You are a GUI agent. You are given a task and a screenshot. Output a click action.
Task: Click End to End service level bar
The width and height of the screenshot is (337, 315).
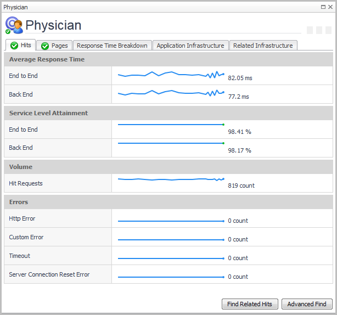coord(171,125)
